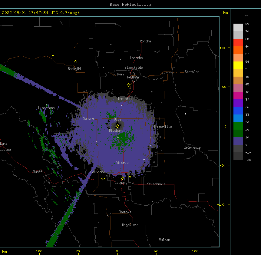Pick the orange legend swatch below 60
261x255 pixels.
(238, 50)
